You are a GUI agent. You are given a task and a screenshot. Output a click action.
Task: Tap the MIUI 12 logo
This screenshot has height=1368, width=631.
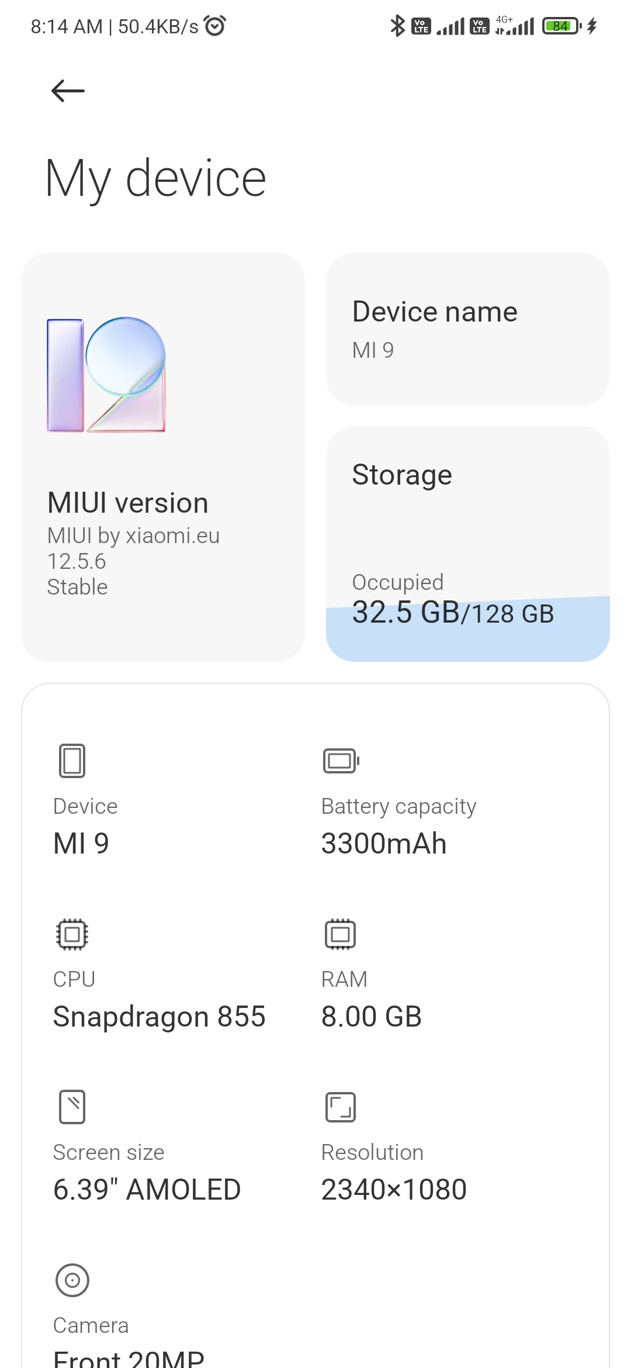[x=106, y=375]
